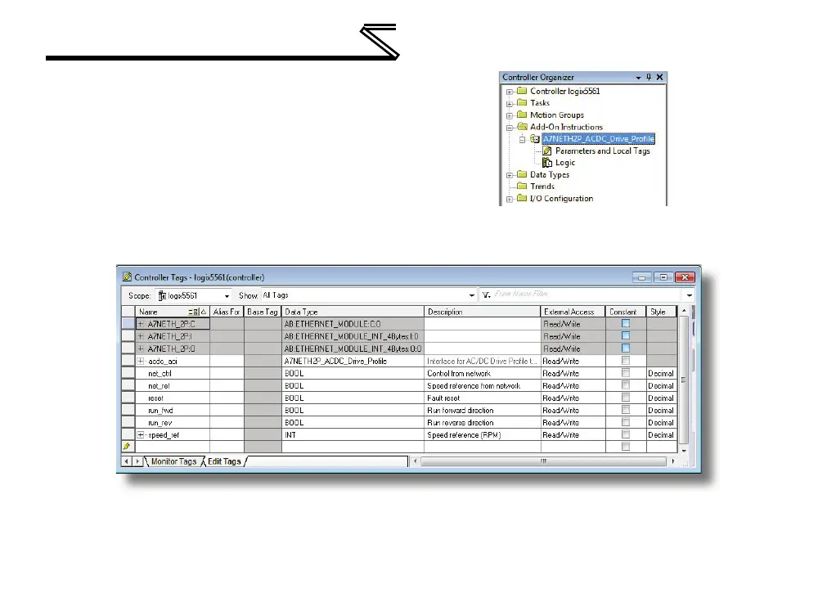Image resolution: width=836 pixels, height=589 pixels.
Task: Click the Base Tag column header
Action: coord(263,312)
